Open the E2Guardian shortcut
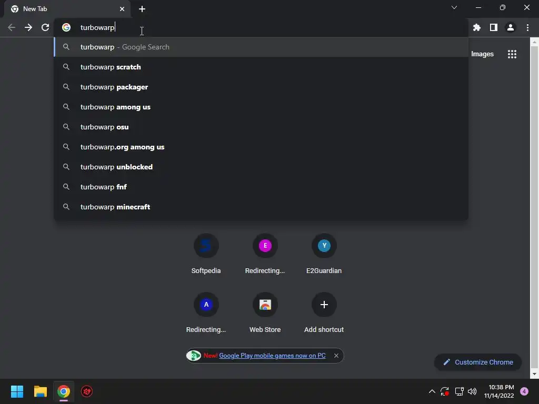 [x=324, y=254]
